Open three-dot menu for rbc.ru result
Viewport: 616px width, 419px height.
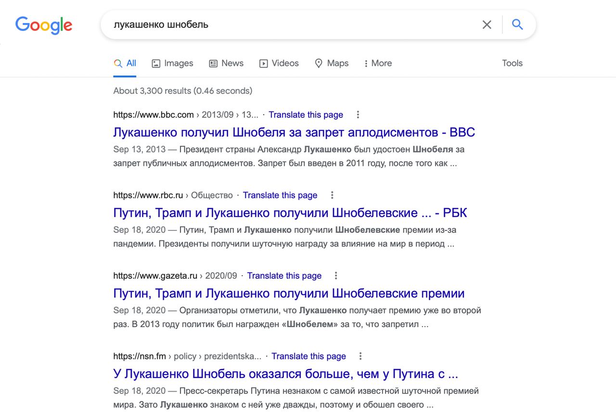coord(332,195)
